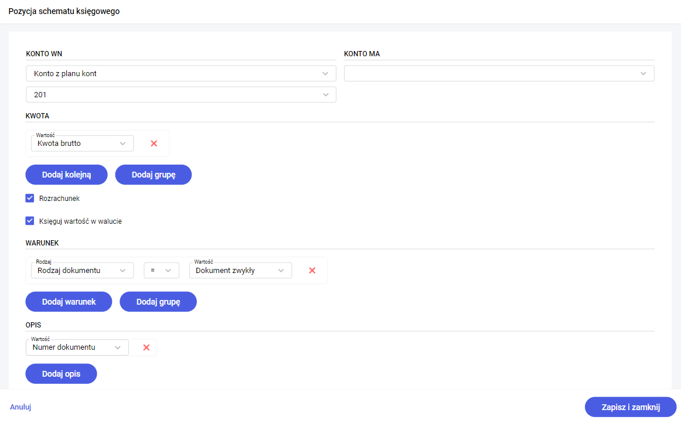This screenshot has width=681, height=423.
Task: Uncheck the Rozrachunek checkbox
Action: point(30,199)
